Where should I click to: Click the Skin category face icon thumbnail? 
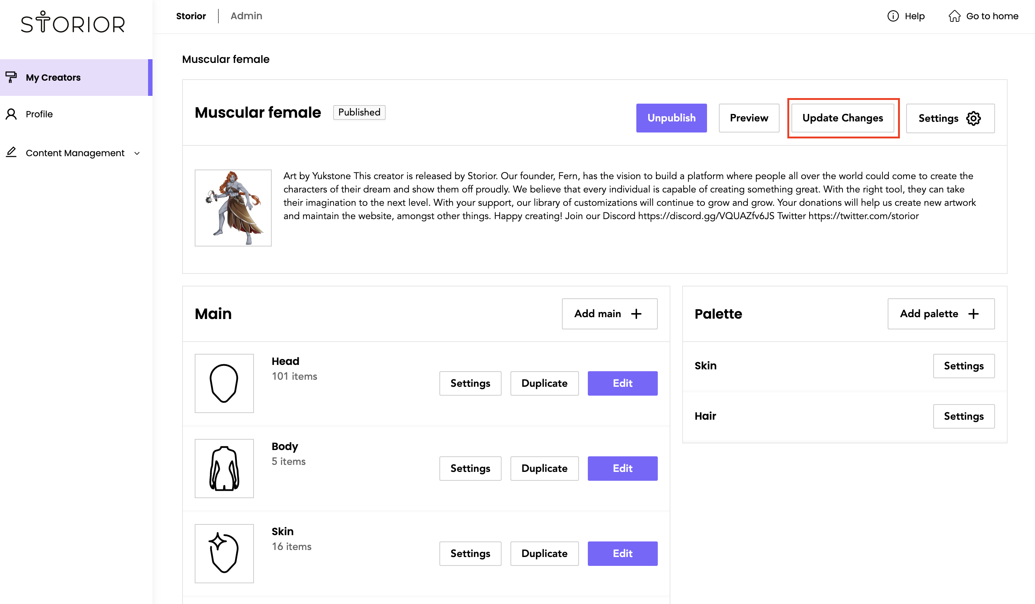[224, 553]
